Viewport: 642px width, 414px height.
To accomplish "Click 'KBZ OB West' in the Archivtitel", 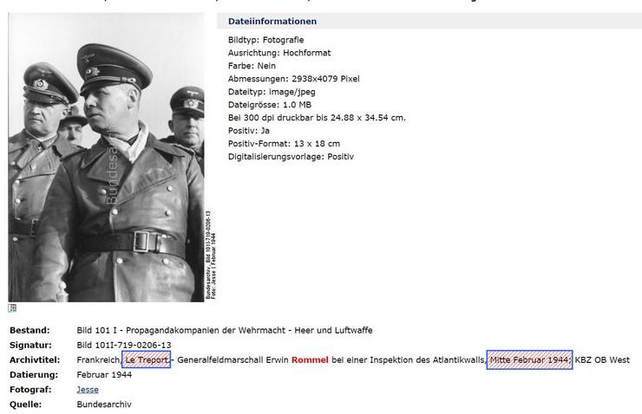I will click(x=602, y=360).
